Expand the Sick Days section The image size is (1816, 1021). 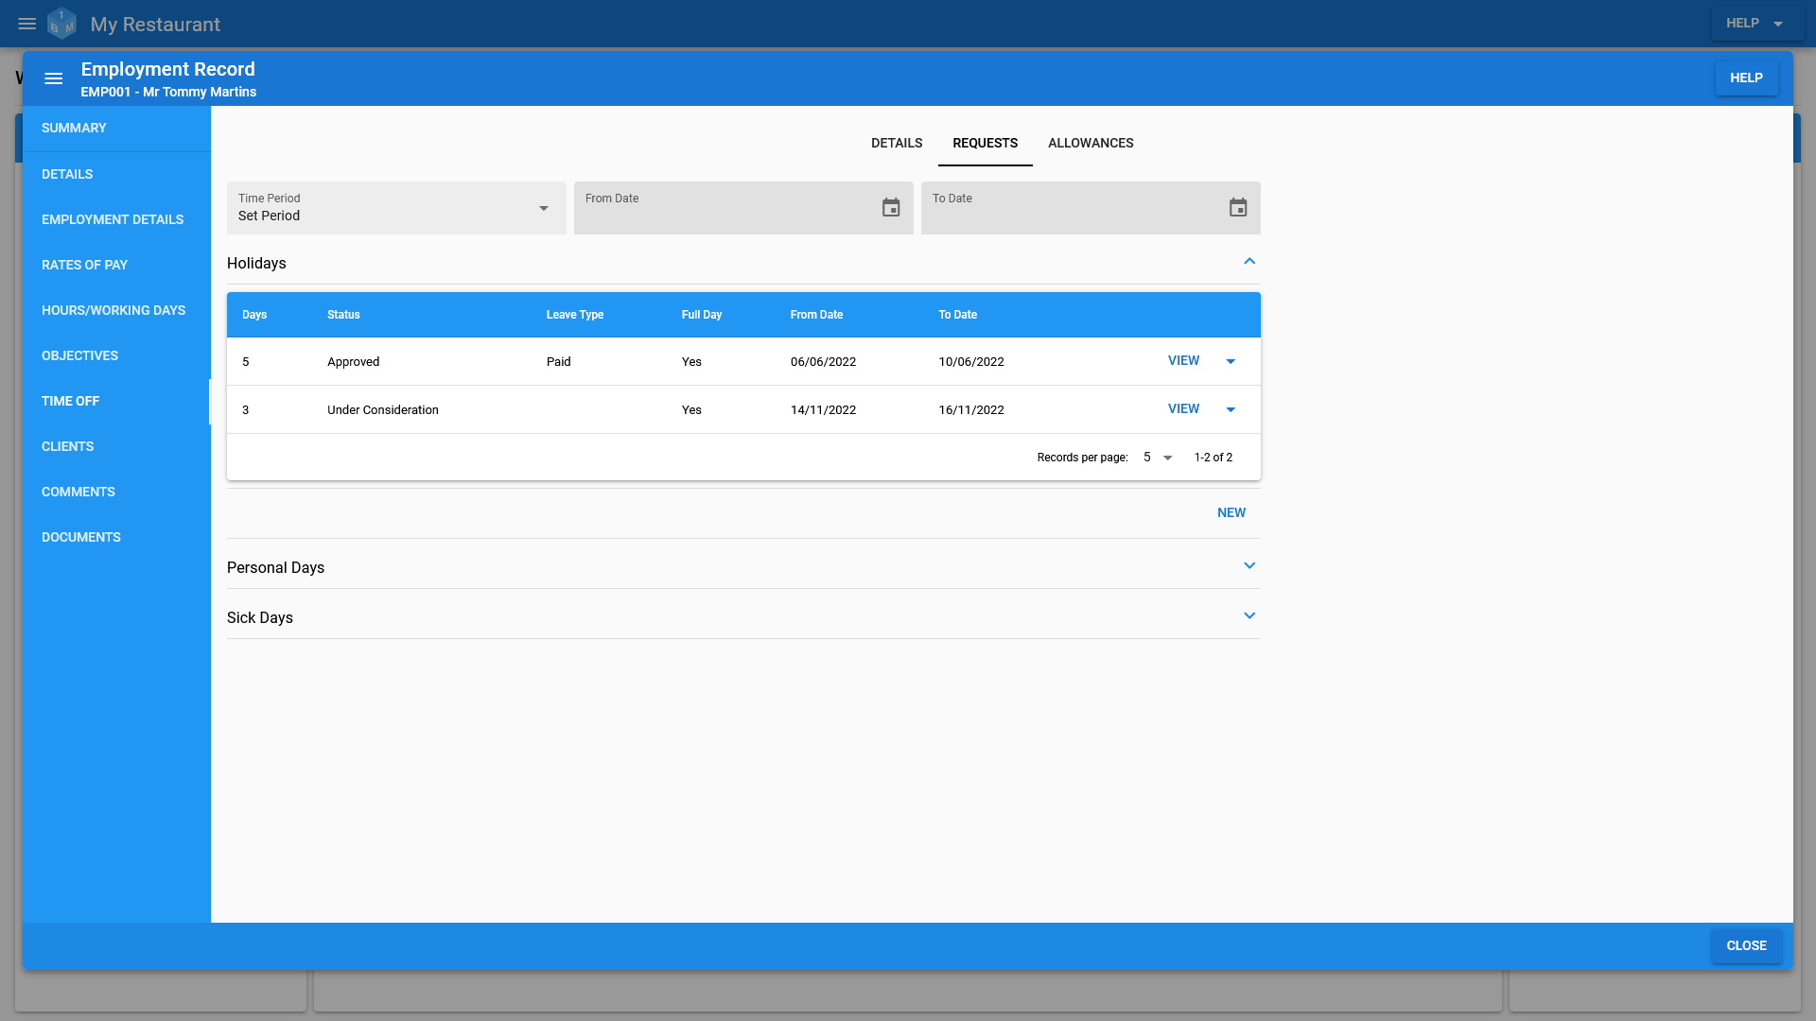pyautogui.click(x=1248, y=615)
